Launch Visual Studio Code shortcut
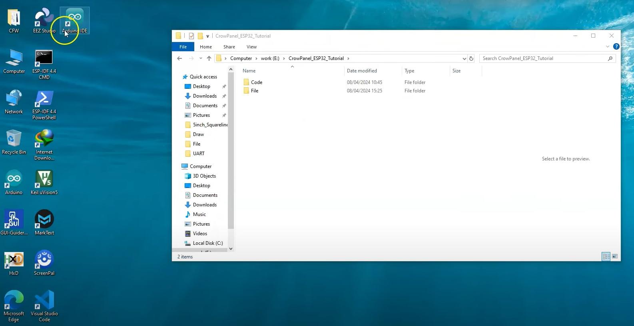Image resolution: width=634 pixels, height=326 pixels. [x=44, y=306]
